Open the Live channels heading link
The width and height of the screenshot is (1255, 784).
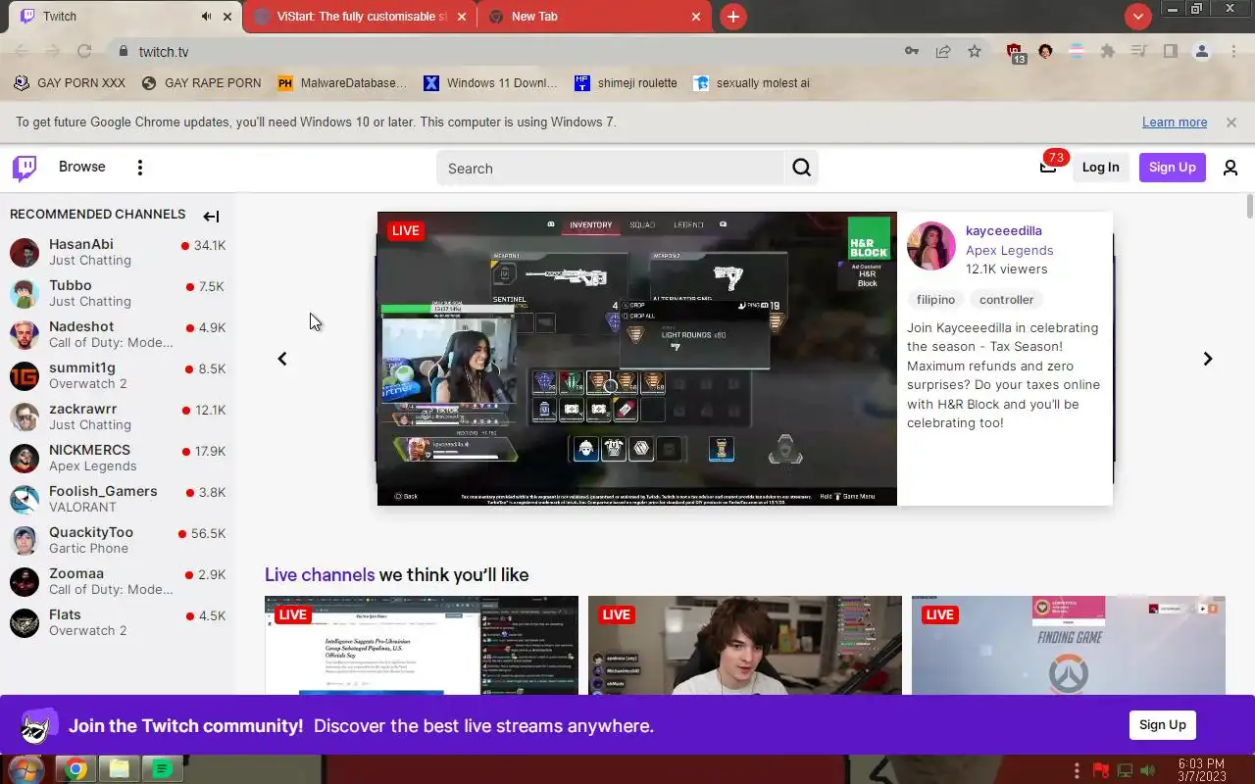coord(320,575)
